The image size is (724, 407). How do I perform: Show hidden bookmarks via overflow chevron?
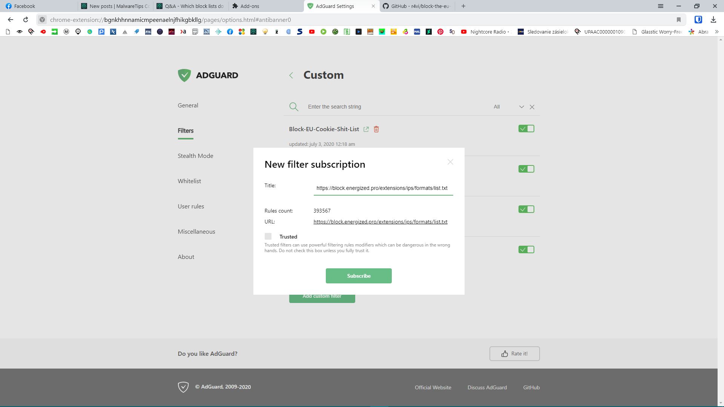[x=717, y=32]
